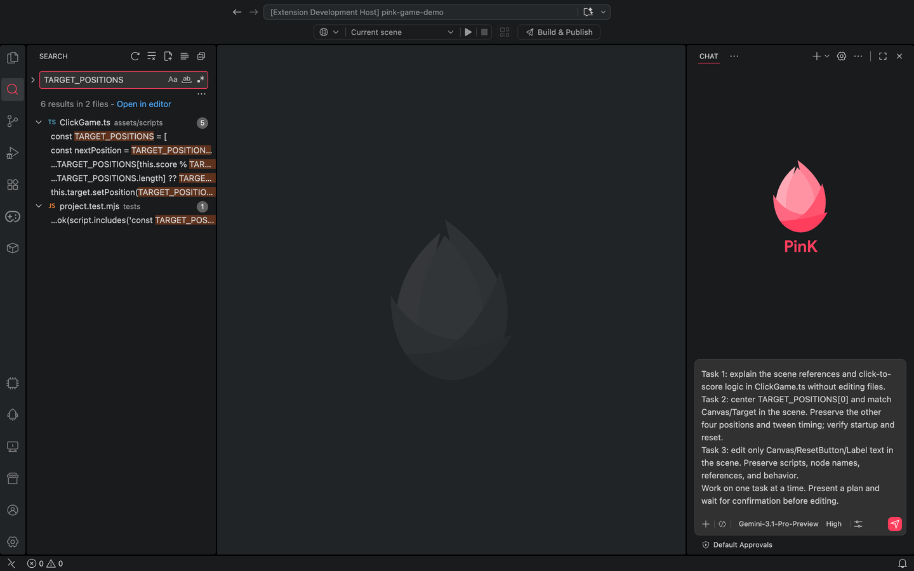
Task: Collapse the project.test.mjs results group
Action: [x=39, y=206]
